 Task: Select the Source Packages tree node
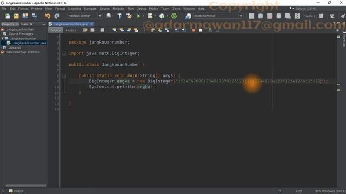pyautogui.click(x=21, y=34)
